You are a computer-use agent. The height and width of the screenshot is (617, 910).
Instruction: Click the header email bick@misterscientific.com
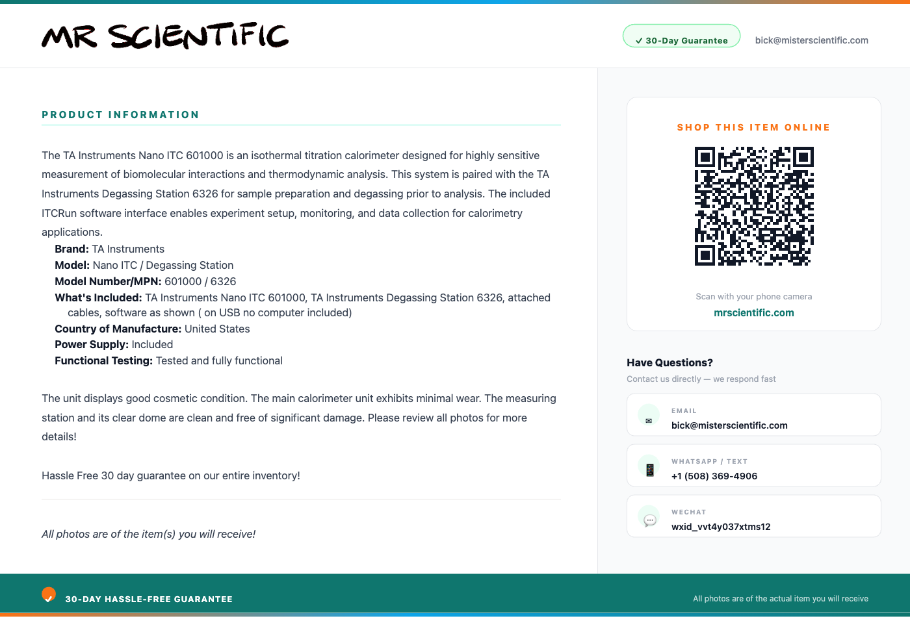click(811, 40)
